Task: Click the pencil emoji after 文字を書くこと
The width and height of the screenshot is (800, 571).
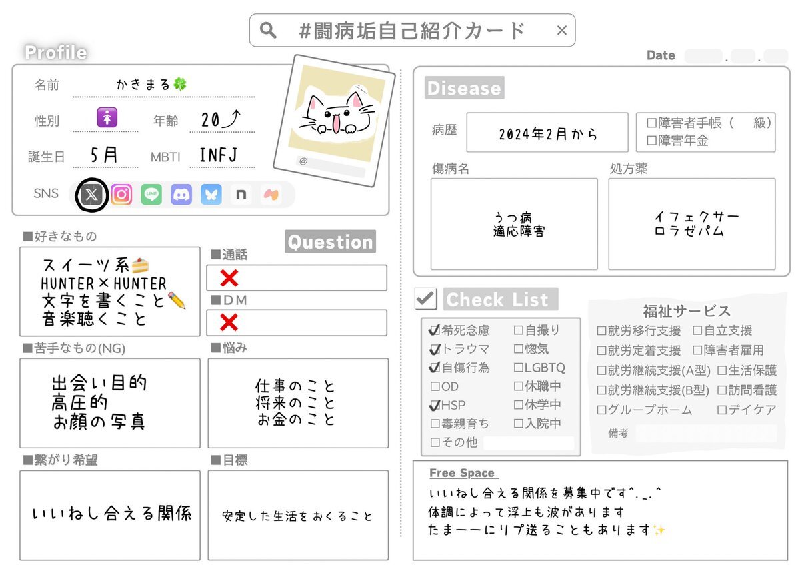Action: point(177,300)
